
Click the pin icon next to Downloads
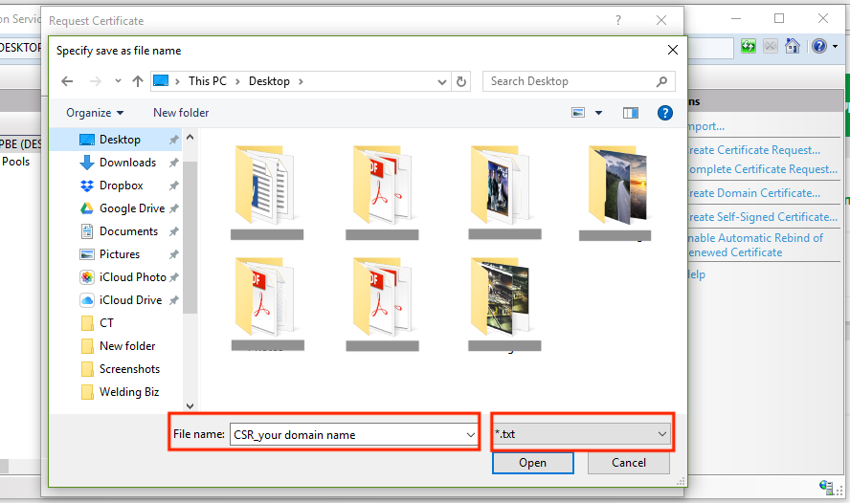tap(173, 163)
